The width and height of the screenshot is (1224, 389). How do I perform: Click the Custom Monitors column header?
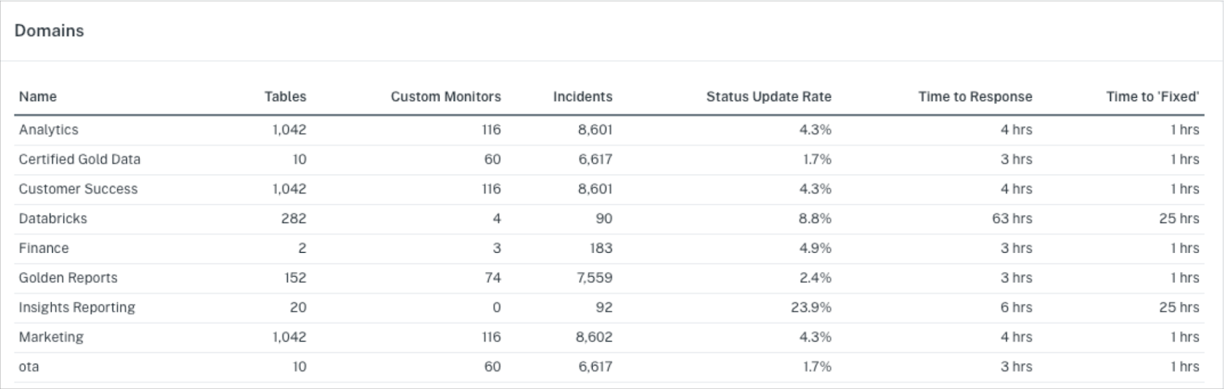445,97
